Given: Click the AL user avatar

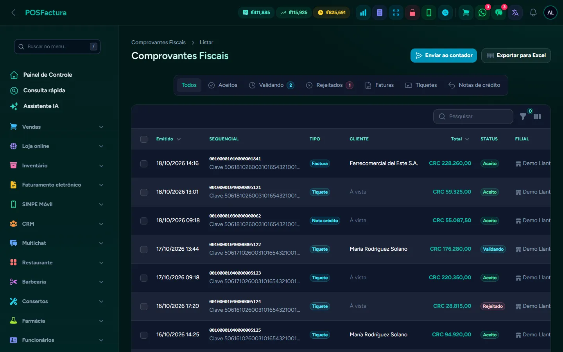Looking at the screenshot, I should pyautogui.click(x=550, y=13).
